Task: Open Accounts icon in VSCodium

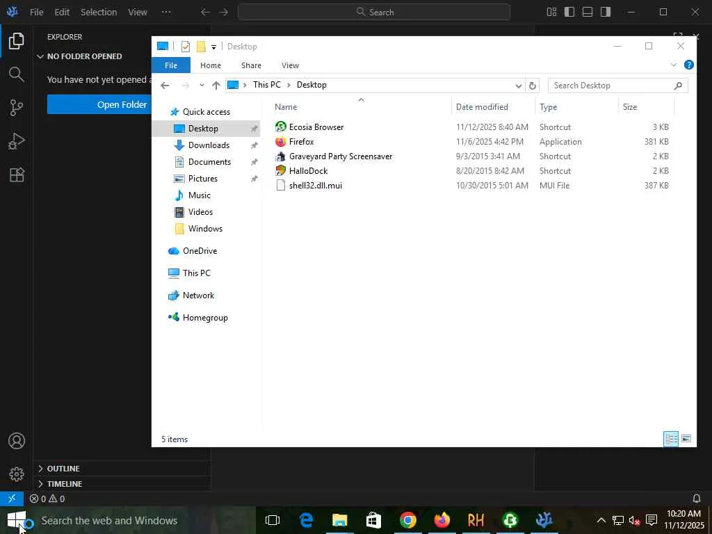Action: tap(17, 441)
